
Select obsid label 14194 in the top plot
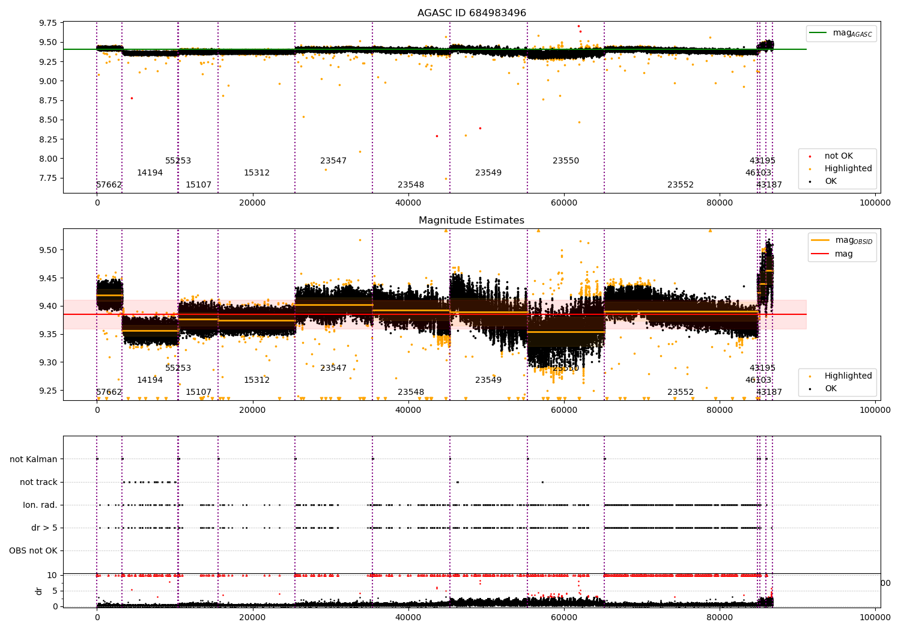(x=150, y=173)
